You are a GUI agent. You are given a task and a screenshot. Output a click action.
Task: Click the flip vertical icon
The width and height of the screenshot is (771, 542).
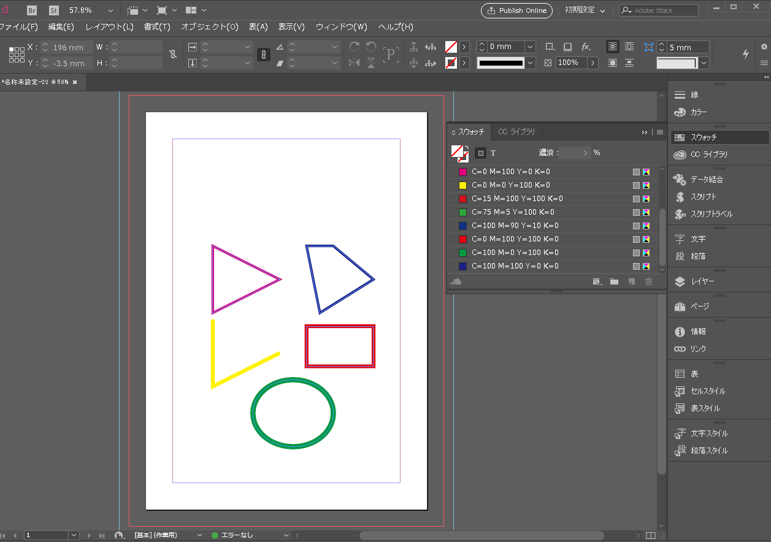pos(371,63)
